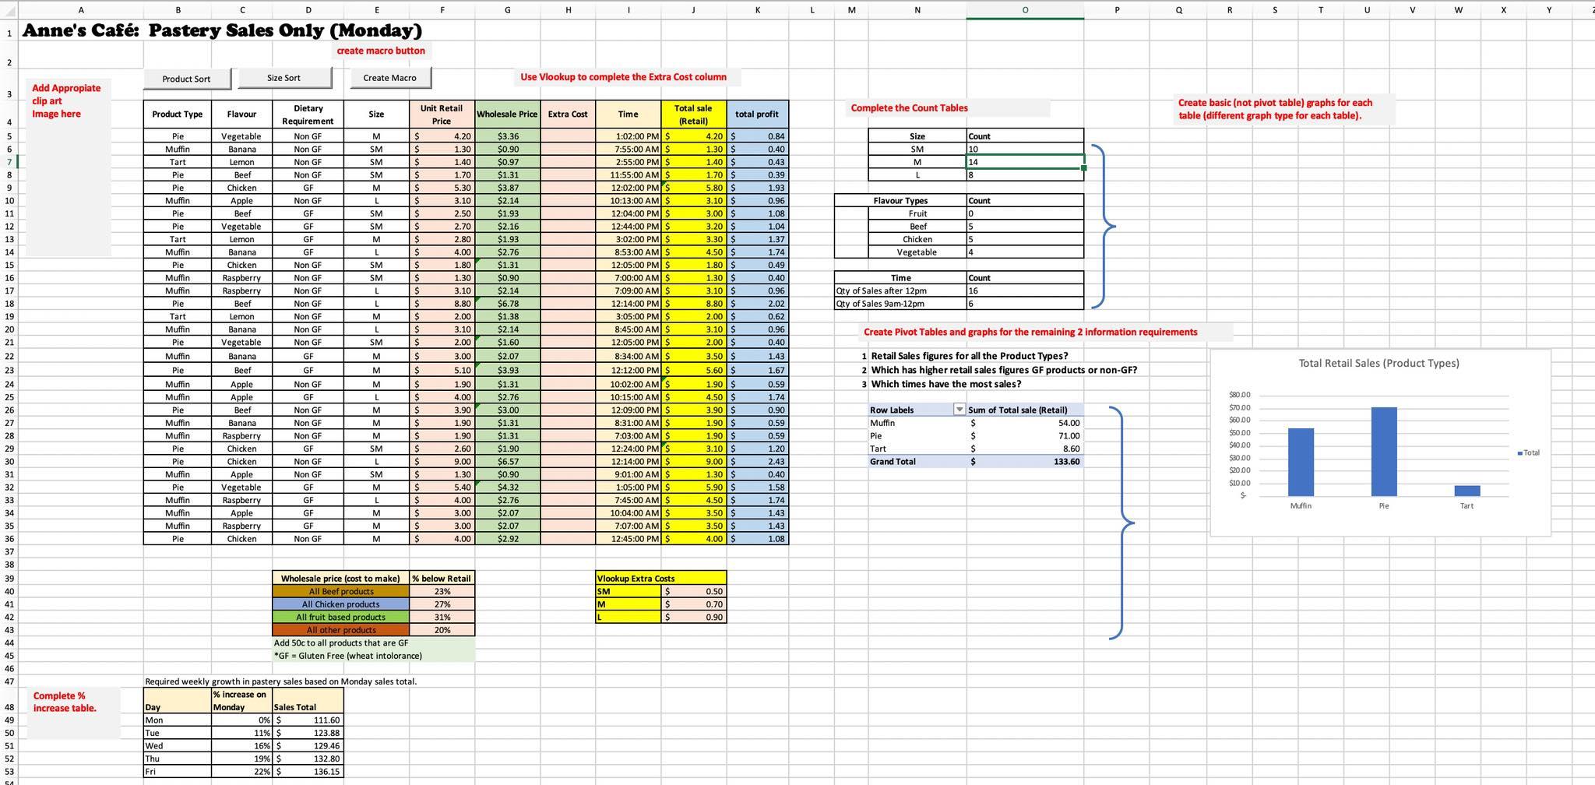This screenshot has width=1595, height=785.
Task: Select the All Beef products wholesale cell
Action: point(340,591)
